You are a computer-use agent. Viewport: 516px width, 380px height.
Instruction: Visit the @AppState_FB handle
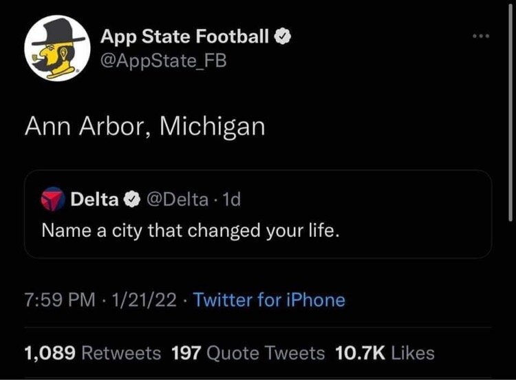163,61
